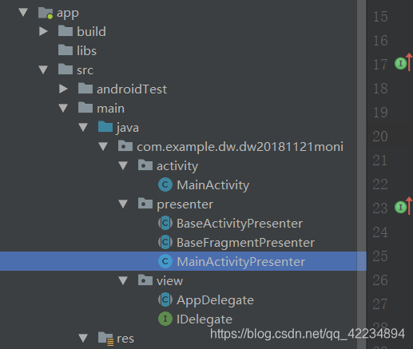Collapse the view package
Viewport: 413px width, 349px height.
[123, 281]
